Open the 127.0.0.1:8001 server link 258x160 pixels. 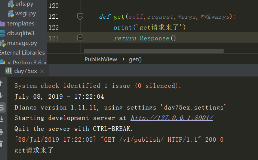(172, 118)
